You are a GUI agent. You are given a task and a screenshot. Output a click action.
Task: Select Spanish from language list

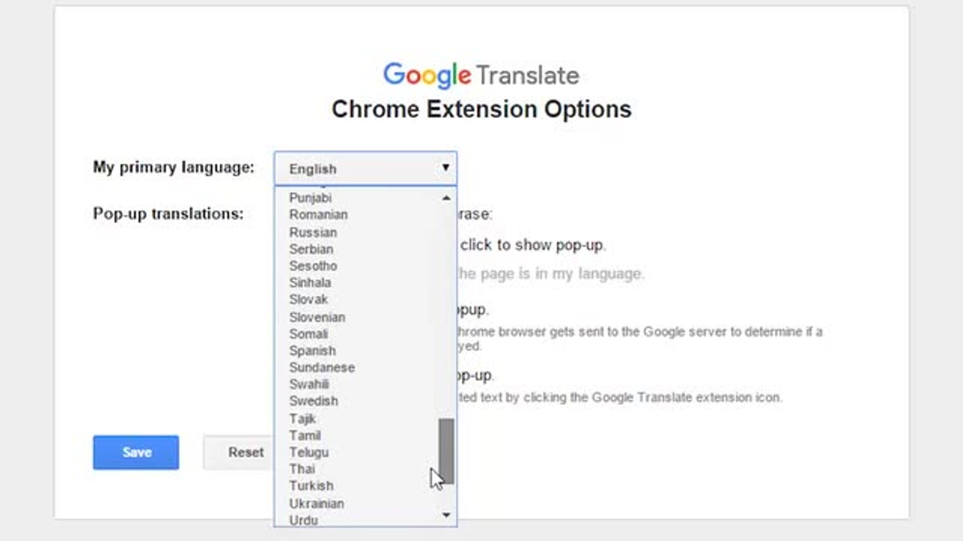[x=312, y=351]
